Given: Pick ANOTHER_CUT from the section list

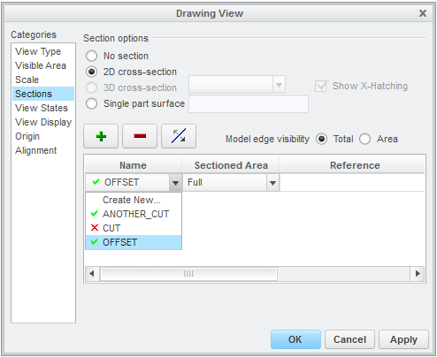Looking at the screenshot, I should [x=134, y=214].
